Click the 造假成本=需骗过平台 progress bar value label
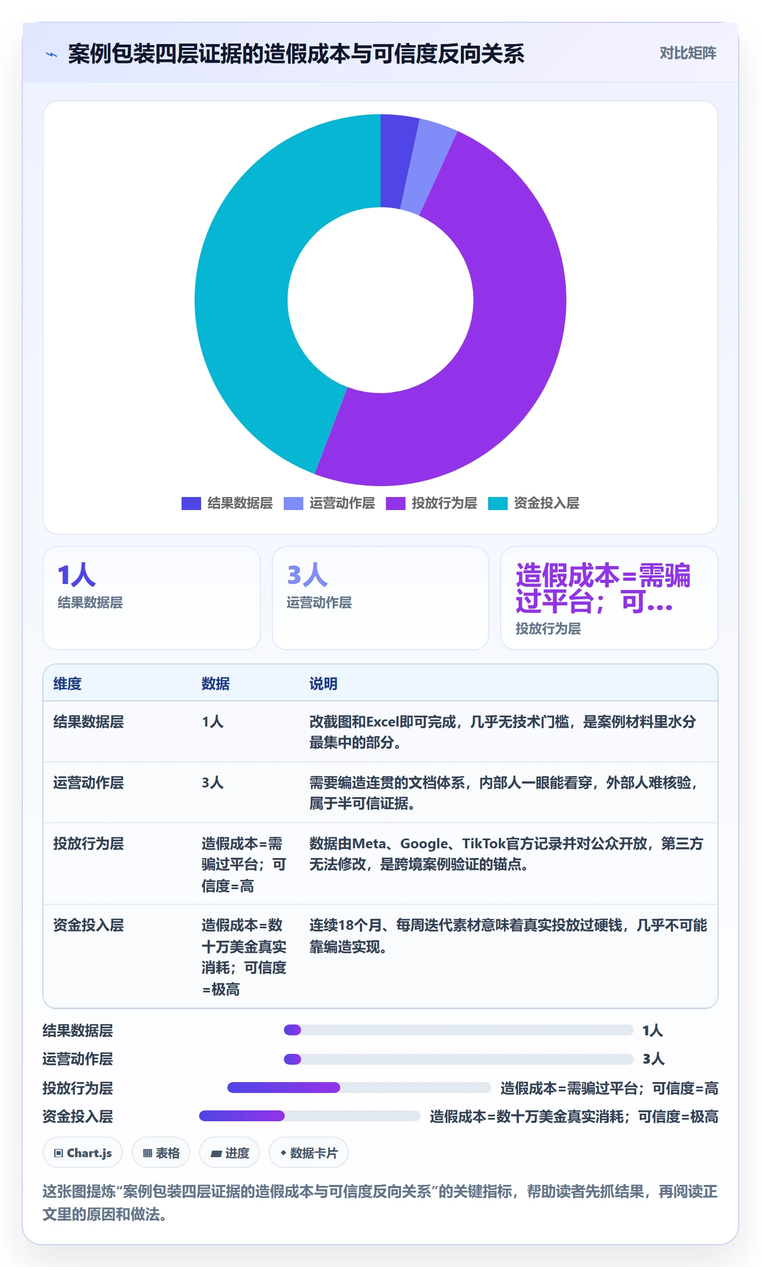The height and width of the screenshot is (1267, 761). [609, 1088]
